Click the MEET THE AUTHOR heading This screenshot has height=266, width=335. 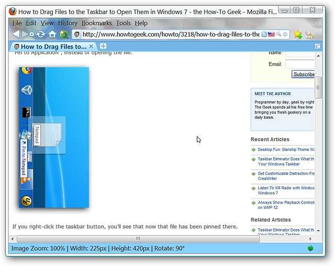pos(273,94)
